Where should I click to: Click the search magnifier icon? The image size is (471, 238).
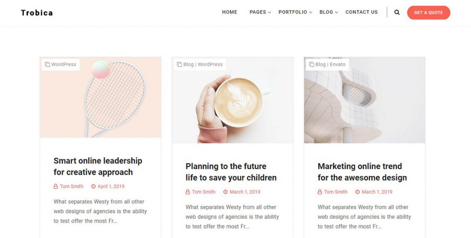click(397, 12)
